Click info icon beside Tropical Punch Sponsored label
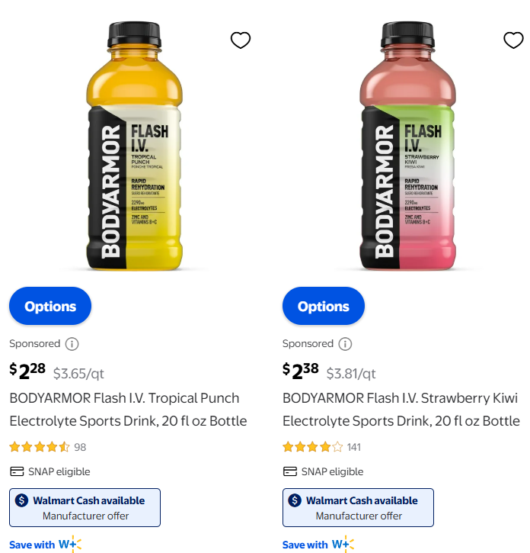The height and width of the screenshot is (553, 530). [72, 344]
